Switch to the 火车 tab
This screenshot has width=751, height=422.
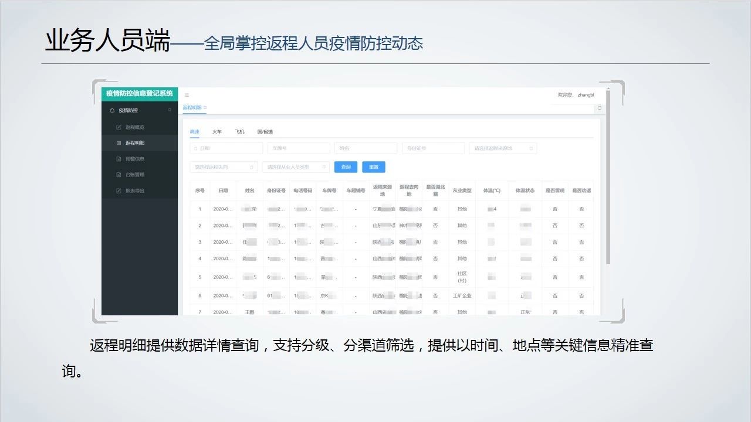[x=217, y=132]
